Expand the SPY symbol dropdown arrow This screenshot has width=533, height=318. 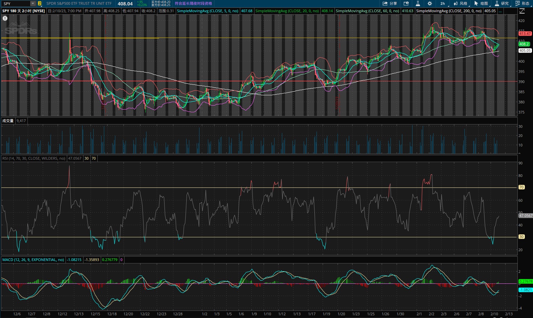coord(33,3)
